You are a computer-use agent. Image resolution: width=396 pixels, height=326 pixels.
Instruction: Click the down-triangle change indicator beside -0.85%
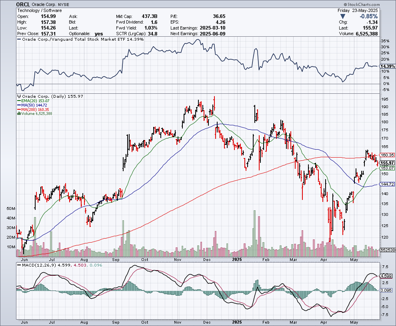(x=342, y=16)
